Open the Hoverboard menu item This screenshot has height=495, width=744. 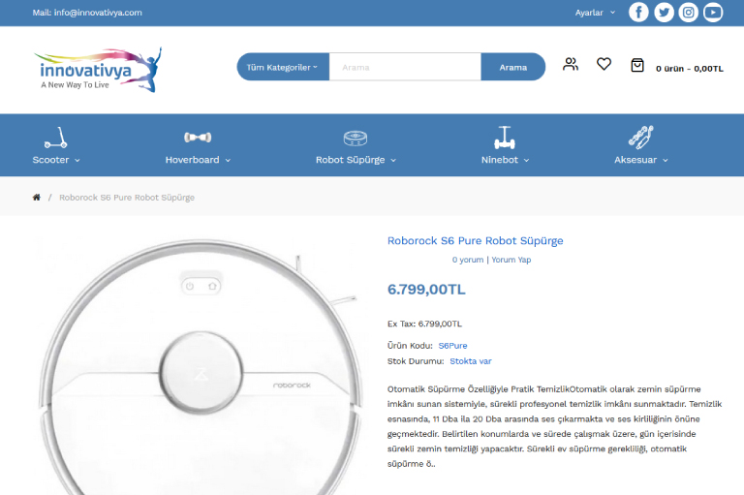click(x=198, y=146)
